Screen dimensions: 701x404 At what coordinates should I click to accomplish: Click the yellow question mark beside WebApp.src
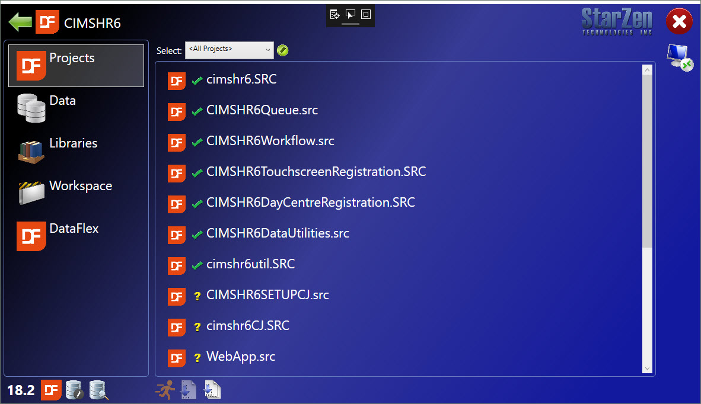pos(197,358)
